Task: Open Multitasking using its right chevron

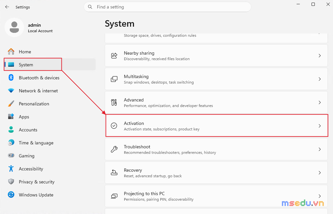Action: point(320,79)
